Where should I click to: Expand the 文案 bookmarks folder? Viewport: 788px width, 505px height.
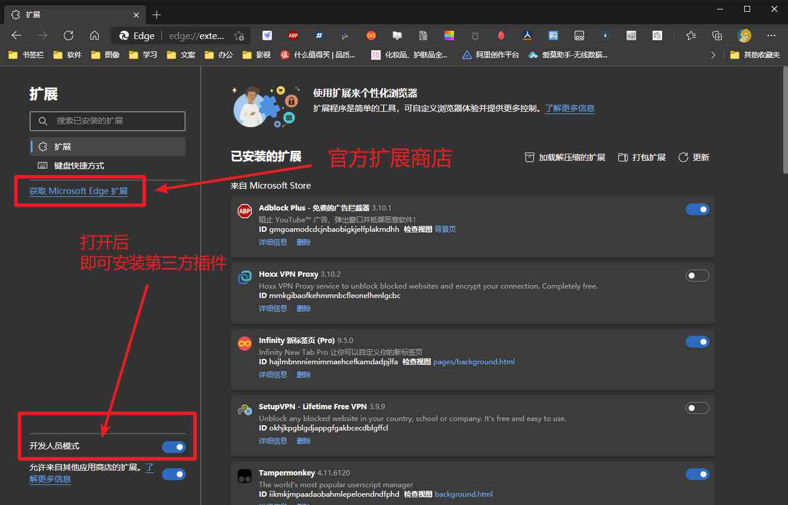181,54
